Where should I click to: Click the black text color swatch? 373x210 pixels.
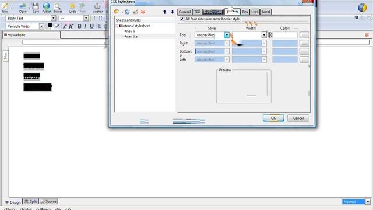pos(50,26)
